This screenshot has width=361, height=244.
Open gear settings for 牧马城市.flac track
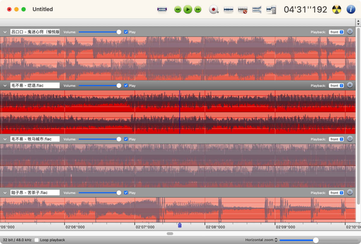(350, 139)
